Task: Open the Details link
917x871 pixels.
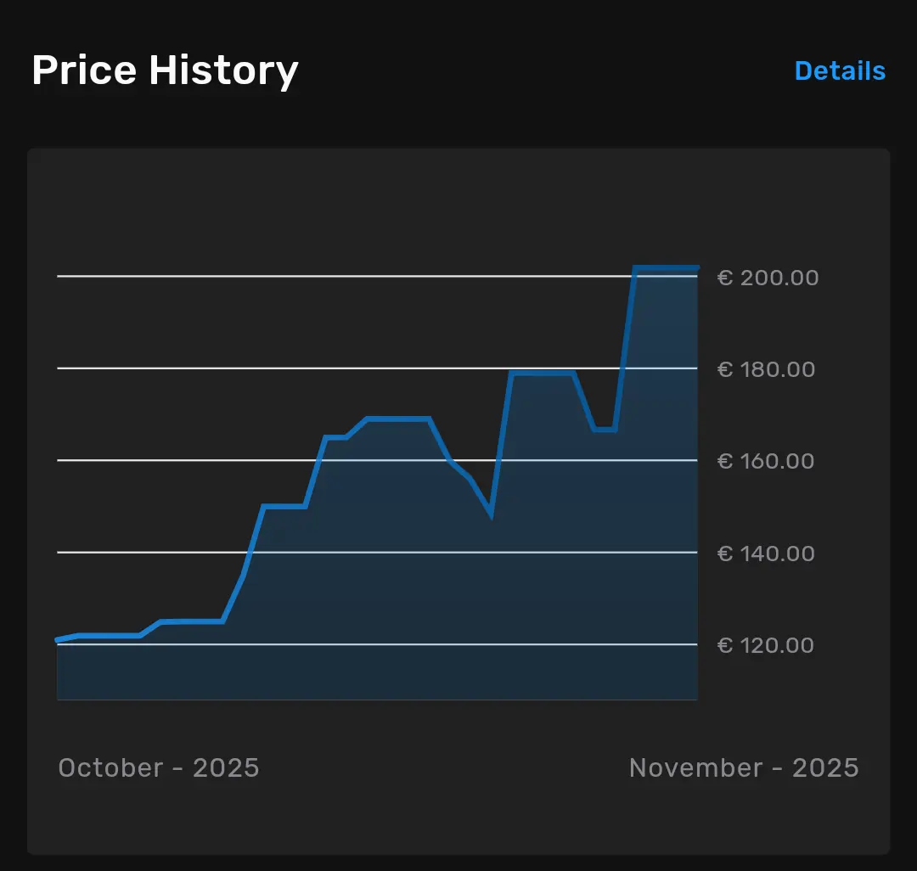Action: pos(839,71)
